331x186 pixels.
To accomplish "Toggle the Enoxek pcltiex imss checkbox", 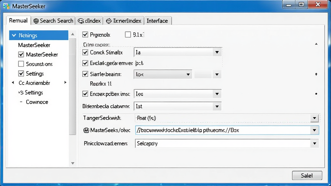I will point(85,94).
